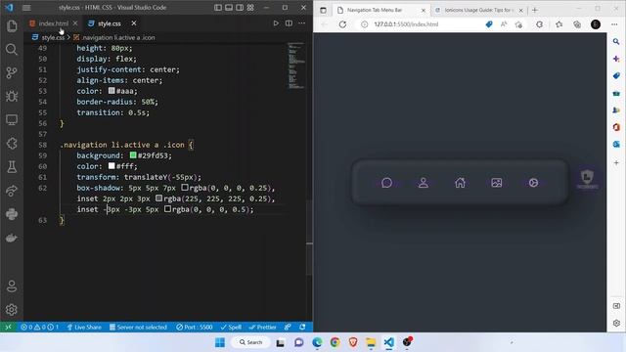Screen dimensions: 626x352
Task: Open the #29fd53 green color swatch
Action: pyautogui.click(x=133, y=154)
